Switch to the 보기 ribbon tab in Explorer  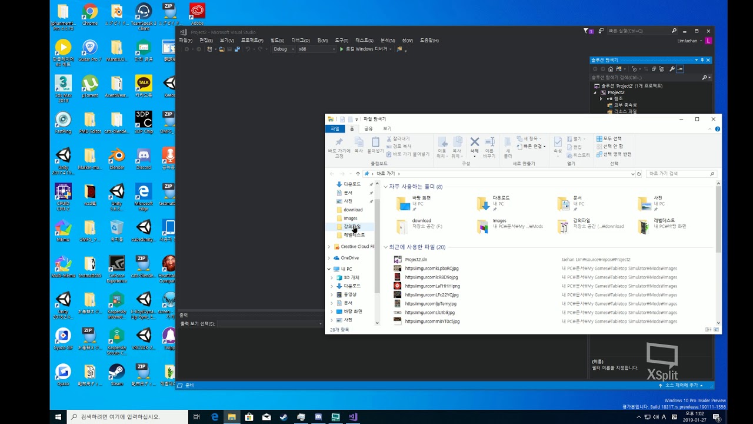point(387,128)
